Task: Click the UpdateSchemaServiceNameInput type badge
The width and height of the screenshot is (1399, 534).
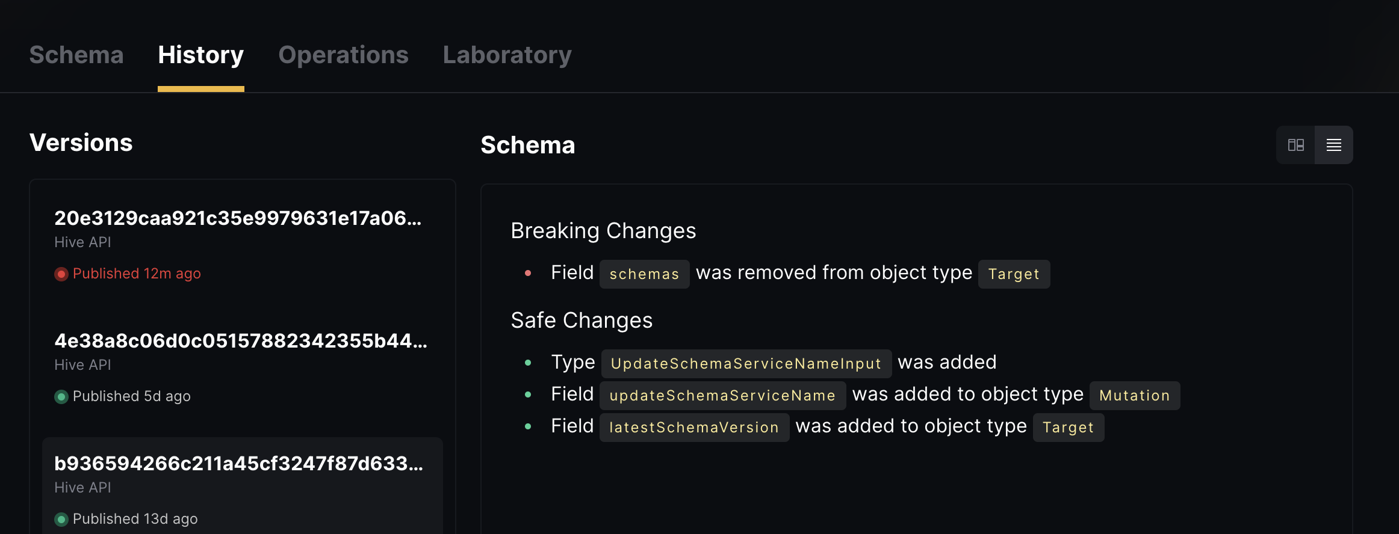Action: (746, 363)
